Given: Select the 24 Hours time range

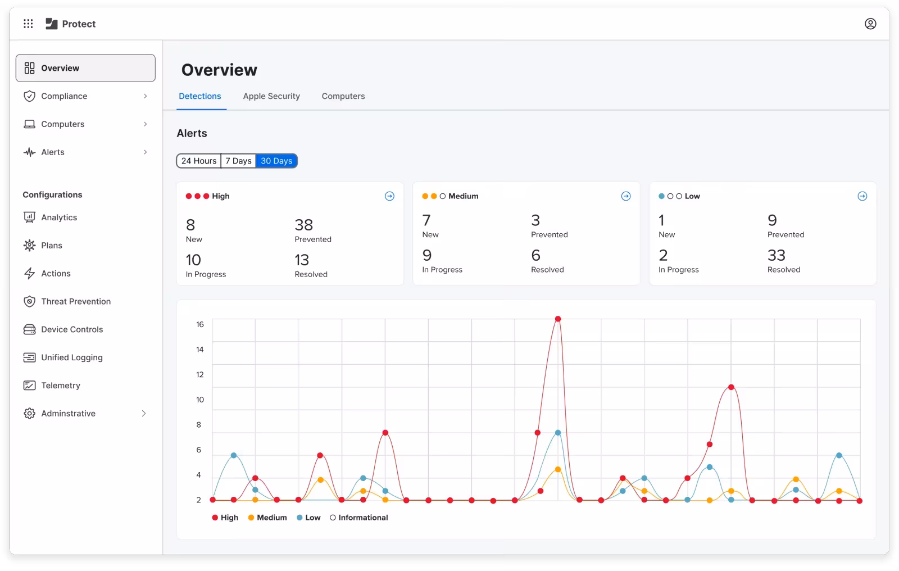Looking at the screenshot, I should click(199, 161).
